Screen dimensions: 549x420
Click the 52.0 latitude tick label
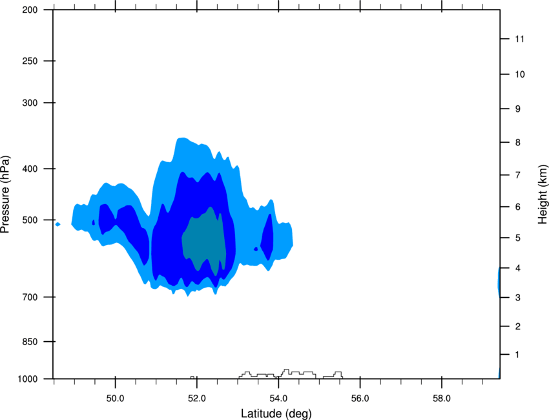[x=197, y=398]
